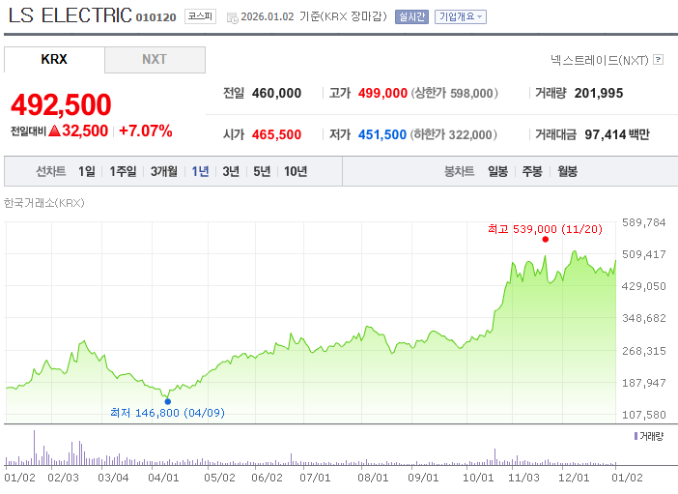678x494 pixels.
Task: Click the 봉차트 label
Action: (x=460, y=171)
